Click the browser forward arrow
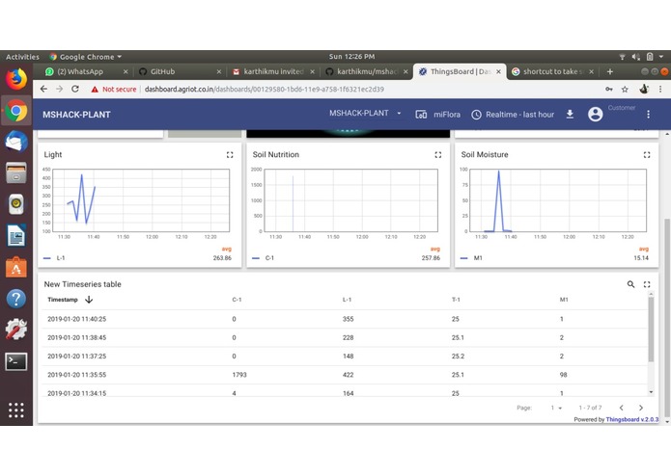The width and height of the screenshot is (671, 476). (60, 89)
